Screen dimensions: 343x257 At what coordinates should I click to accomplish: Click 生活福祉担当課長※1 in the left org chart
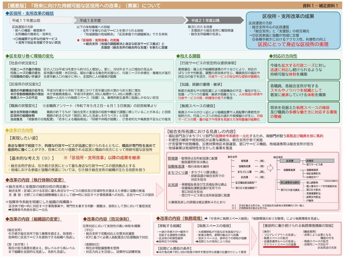246,182
